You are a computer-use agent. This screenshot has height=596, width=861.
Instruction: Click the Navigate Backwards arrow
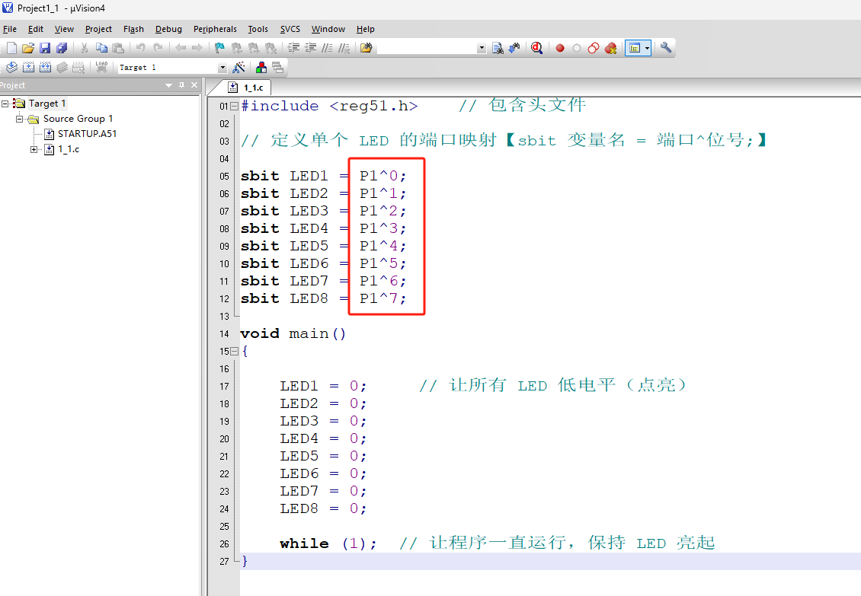click(x=180, y=48)
